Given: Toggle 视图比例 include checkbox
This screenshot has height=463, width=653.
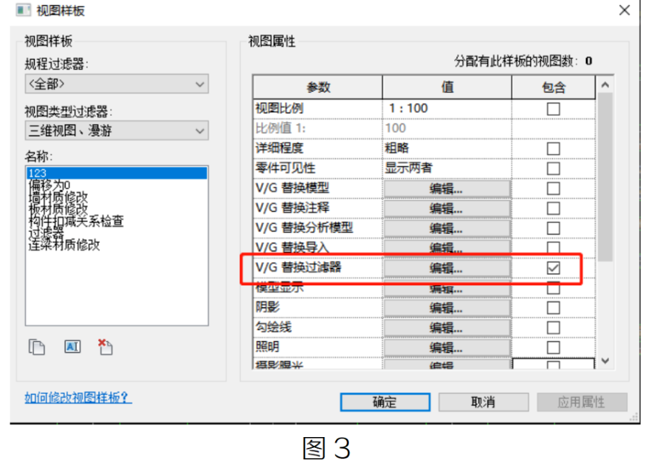Looking at the screenshot, I should tap(553, 109).
